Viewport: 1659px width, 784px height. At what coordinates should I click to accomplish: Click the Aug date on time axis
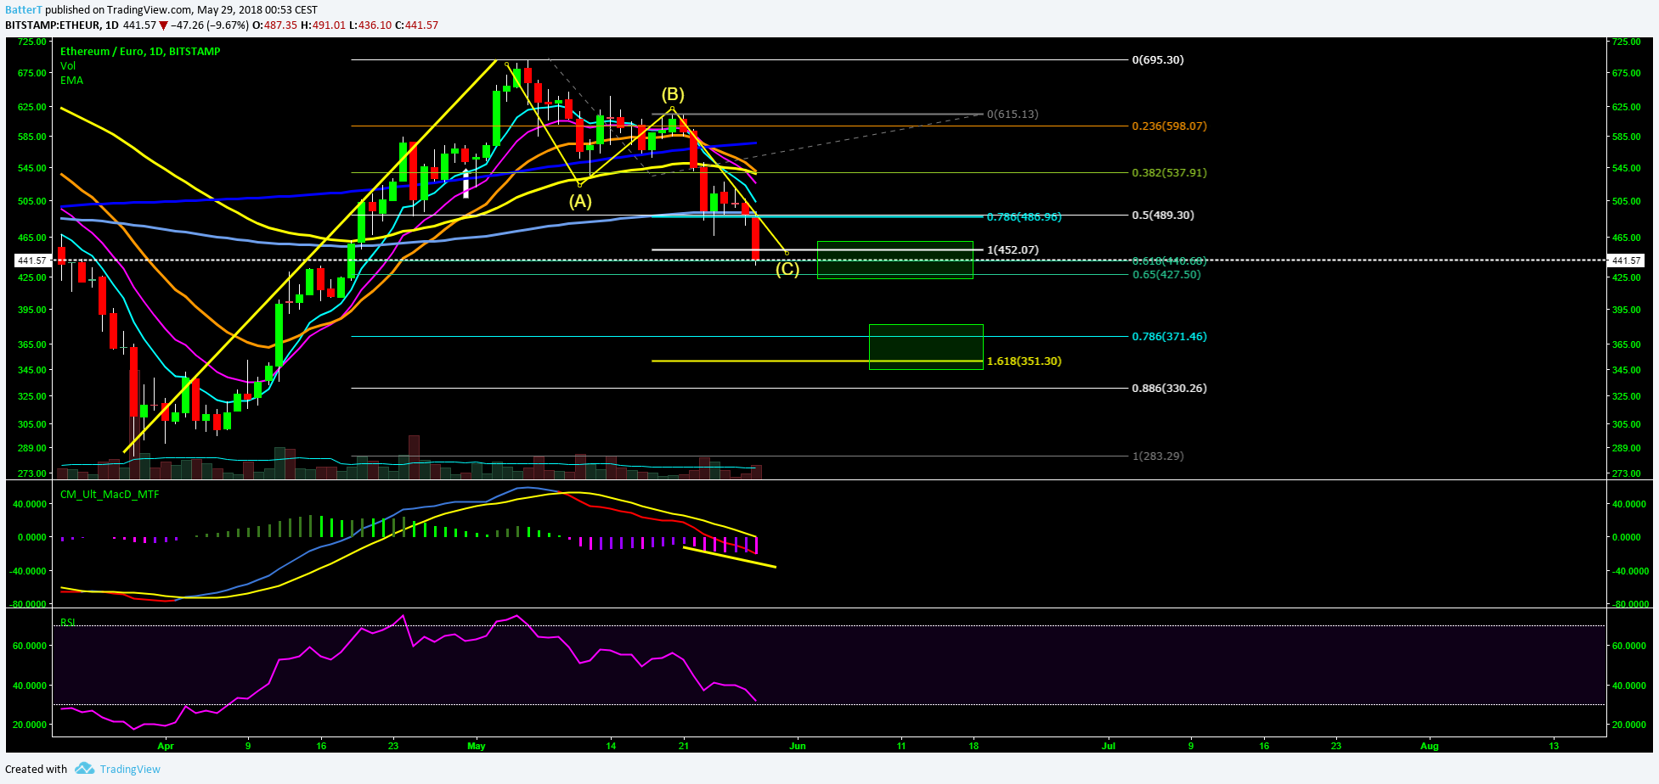pyautogui.click(x=1430, y=747)
